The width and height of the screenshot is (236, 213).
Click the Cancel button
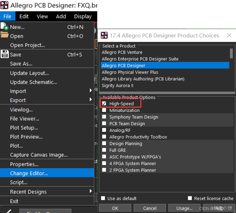(150, 208)
